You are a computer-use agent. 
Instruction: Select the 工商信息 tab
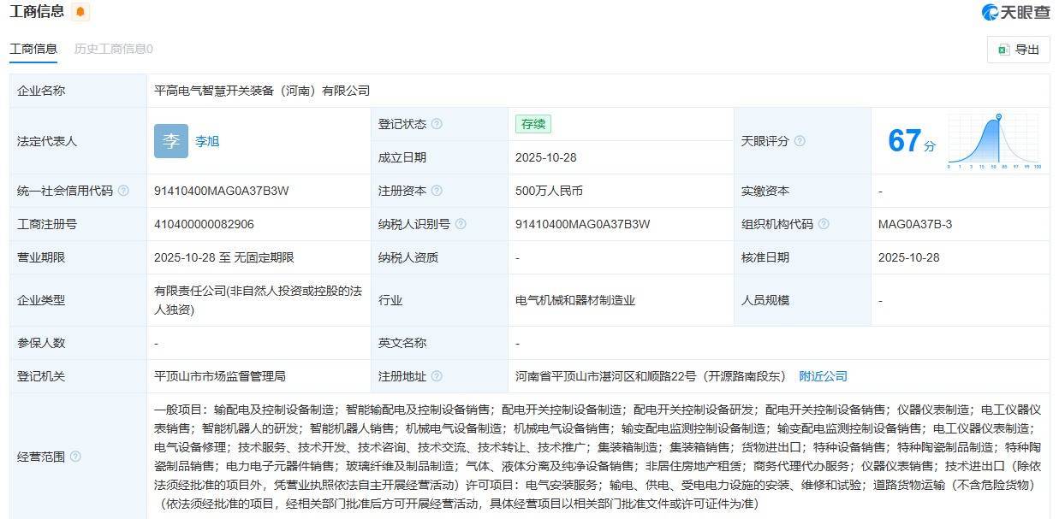tap(33, 49)
